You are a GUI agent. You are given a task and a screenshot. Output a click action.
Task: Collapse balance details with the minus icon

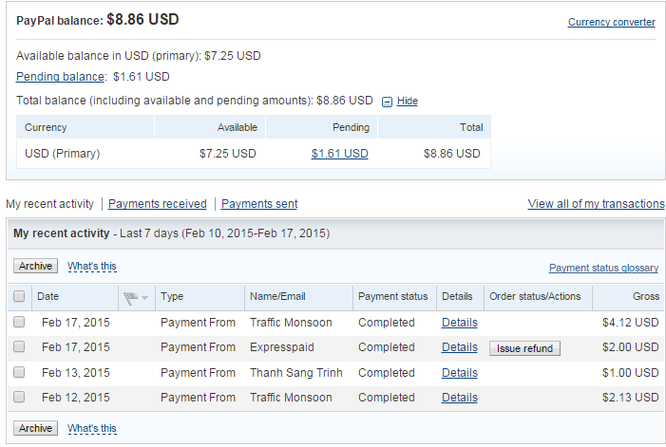pos(387,102)
